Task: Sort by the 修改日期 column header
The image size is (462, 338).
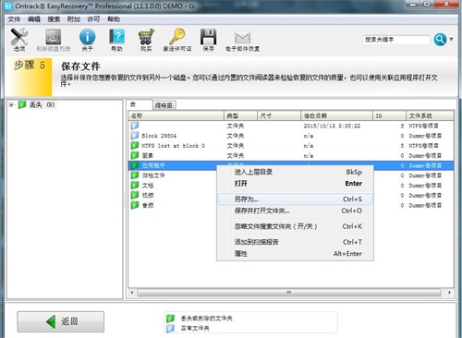Action: click(x=336, y=115)
